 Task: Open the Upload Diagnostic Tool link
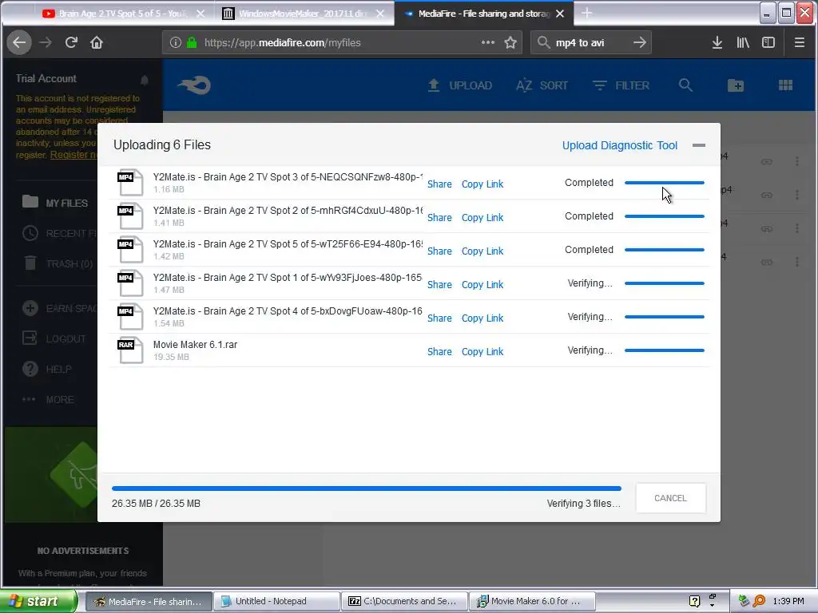(x=620, y=145)
